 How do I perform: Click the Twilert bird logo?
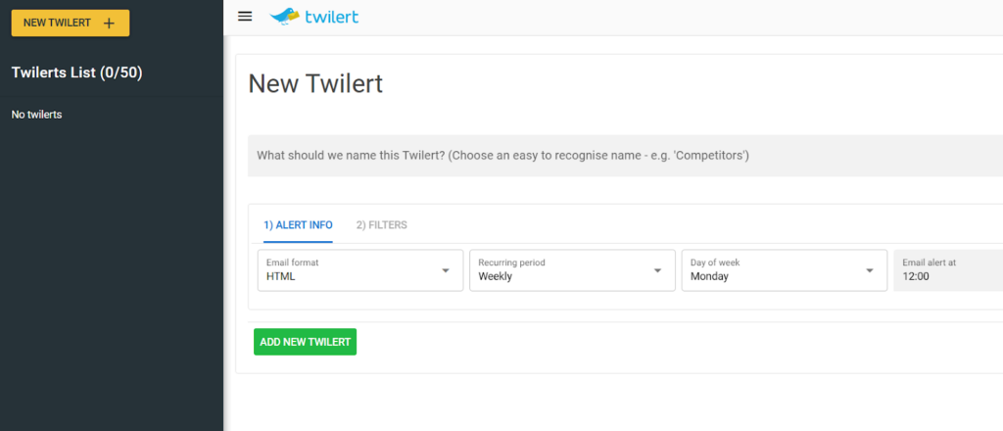click(x=286, y=16)
